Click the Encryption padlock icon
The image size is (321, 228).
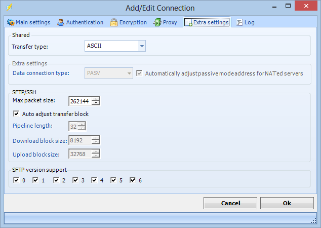tap(114, 22)
